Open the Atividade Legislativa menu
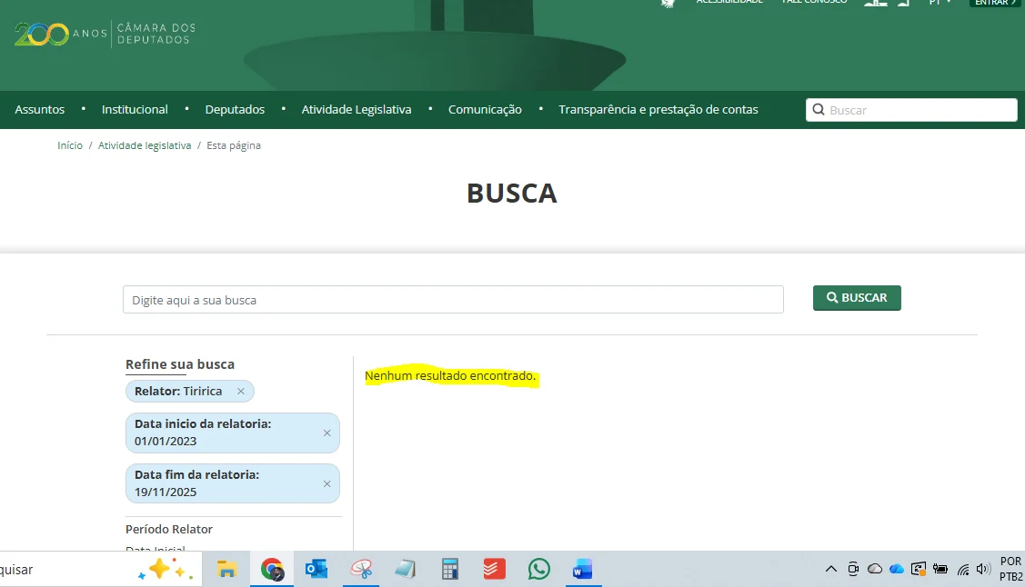The height and width of the screenshot is (587, 1025). (357, 110)
